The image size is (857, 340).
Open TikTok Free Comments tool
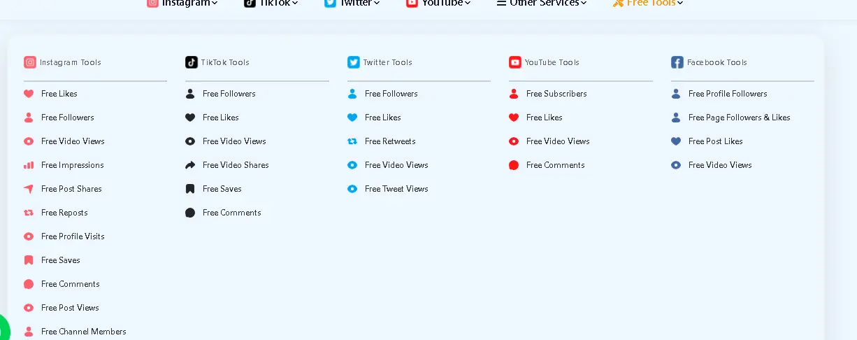click(232, 213)
